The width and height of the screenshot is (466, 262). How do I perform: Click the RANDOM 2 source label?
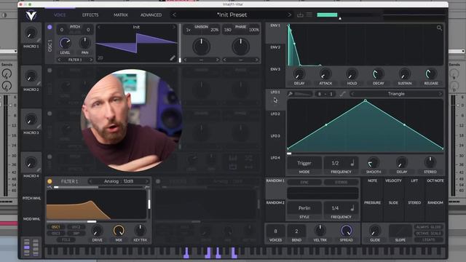pyautogui.click(x=275, y=202)
